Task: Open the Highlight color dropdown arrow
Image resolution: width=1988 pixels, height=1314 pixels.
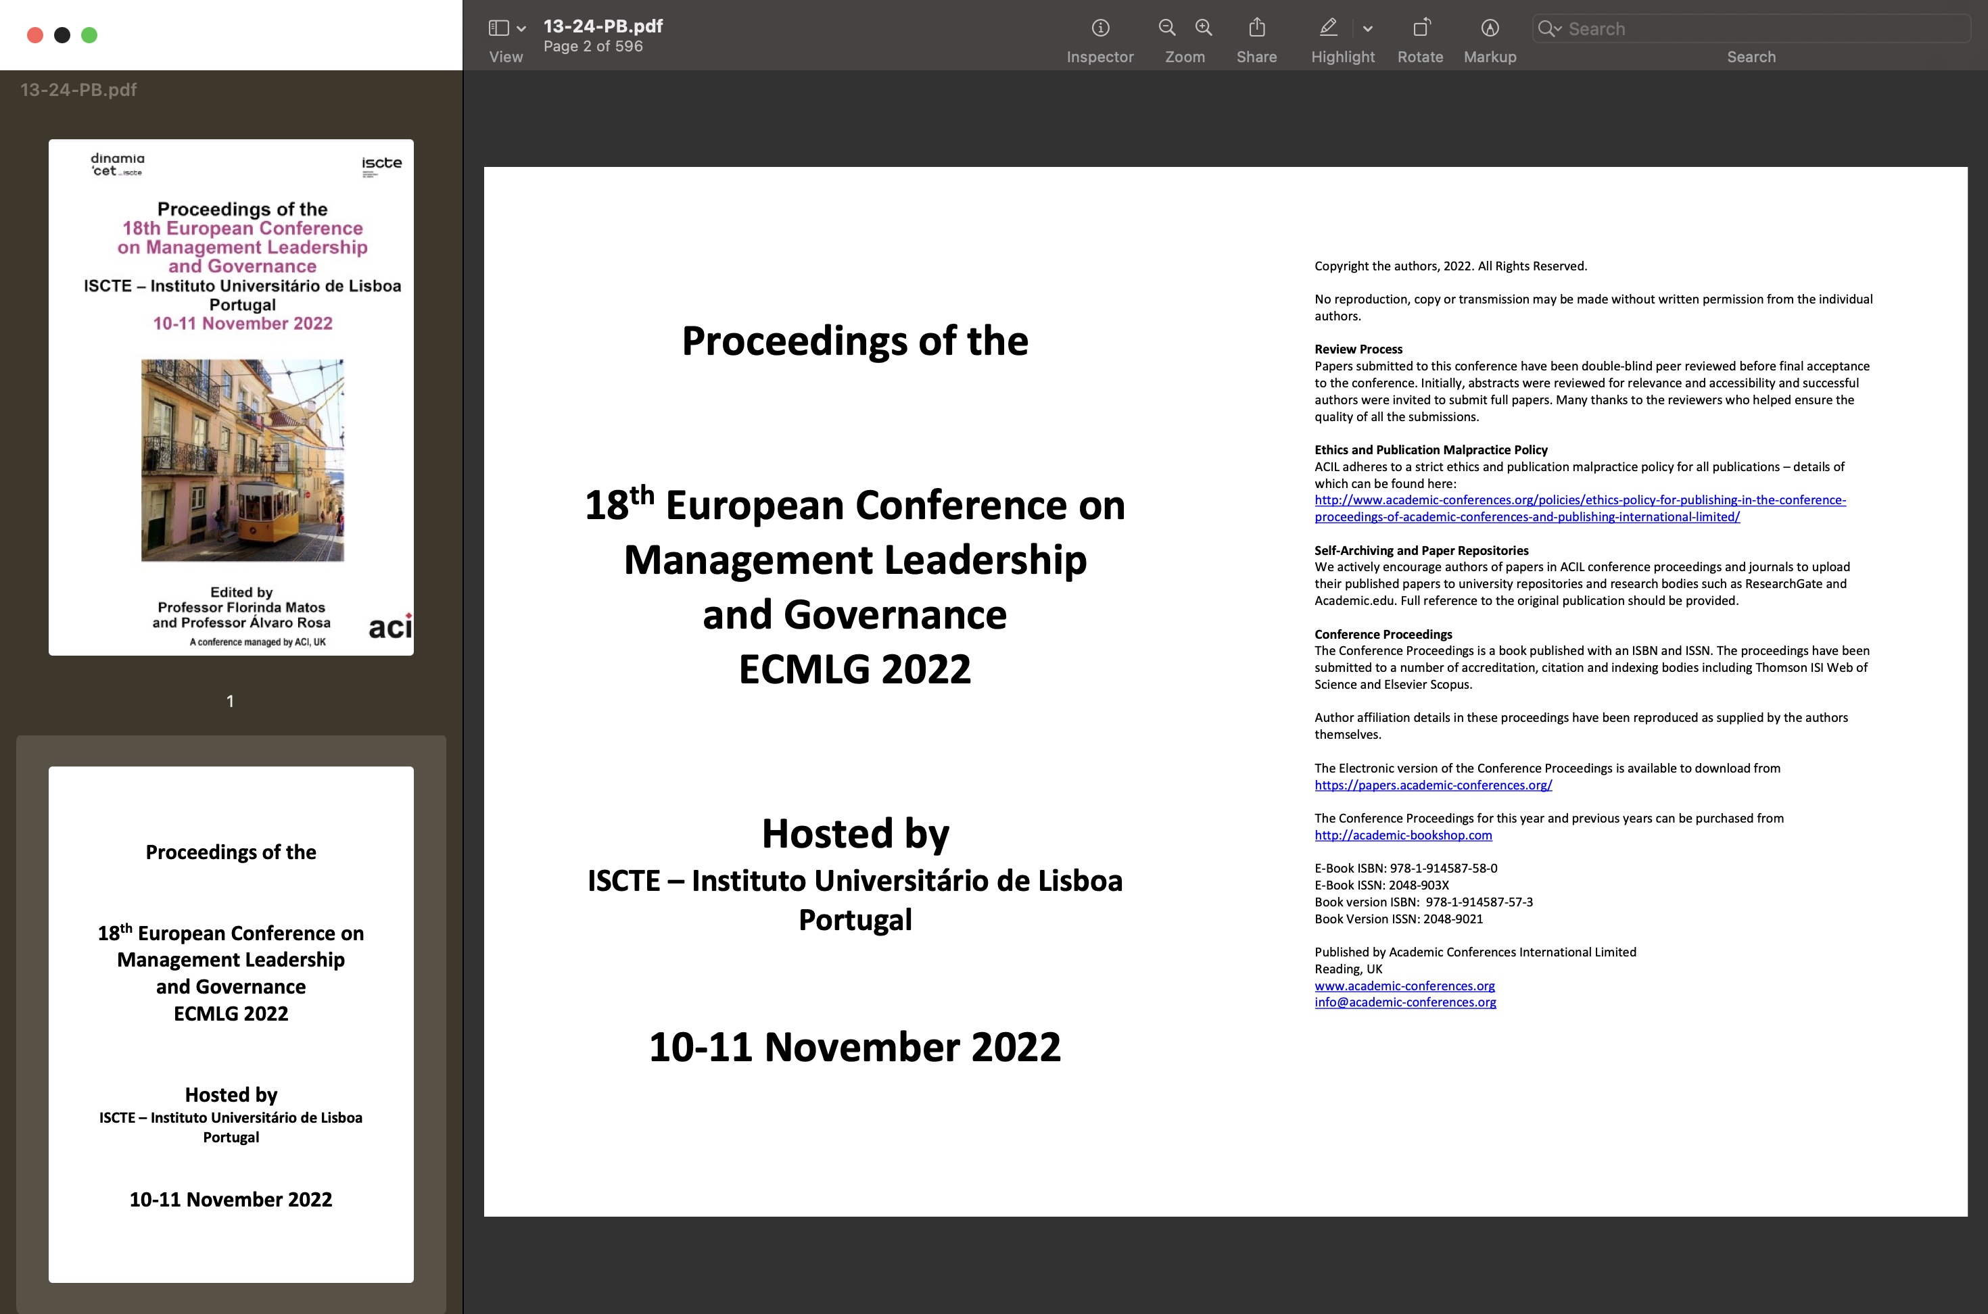Action: tap(1368, 28)
